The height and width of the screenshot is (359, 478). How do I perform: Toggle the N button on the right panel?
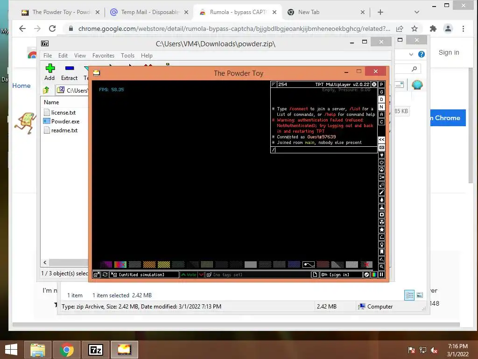pyautogui.click(x=381, y=107)
